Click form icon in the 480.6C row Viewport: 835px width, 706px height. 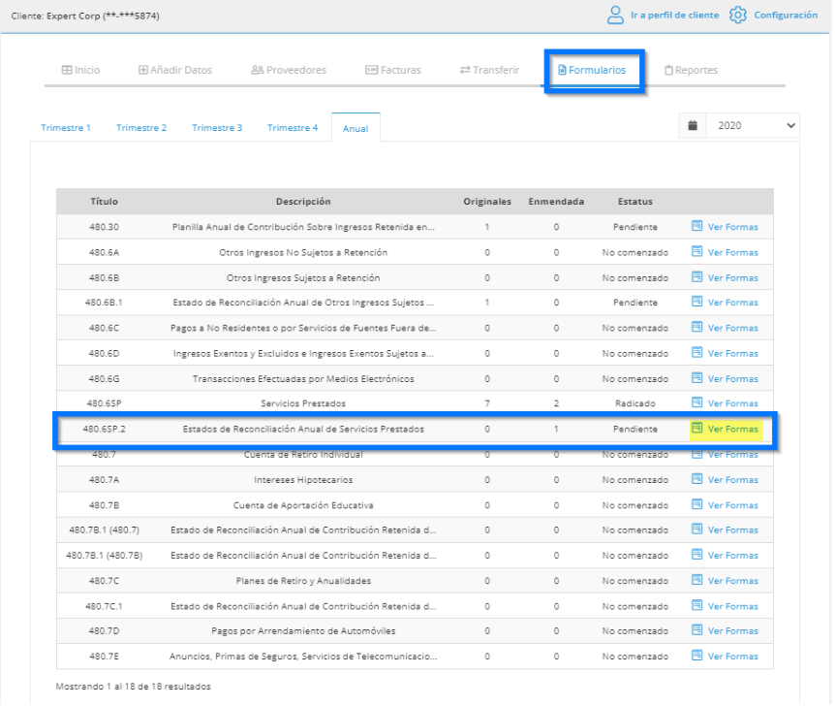699,327
